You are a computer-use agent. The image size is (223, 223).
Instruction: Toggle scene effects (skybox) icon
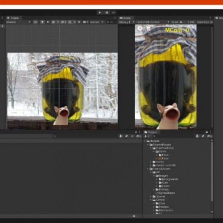[53, 22]
